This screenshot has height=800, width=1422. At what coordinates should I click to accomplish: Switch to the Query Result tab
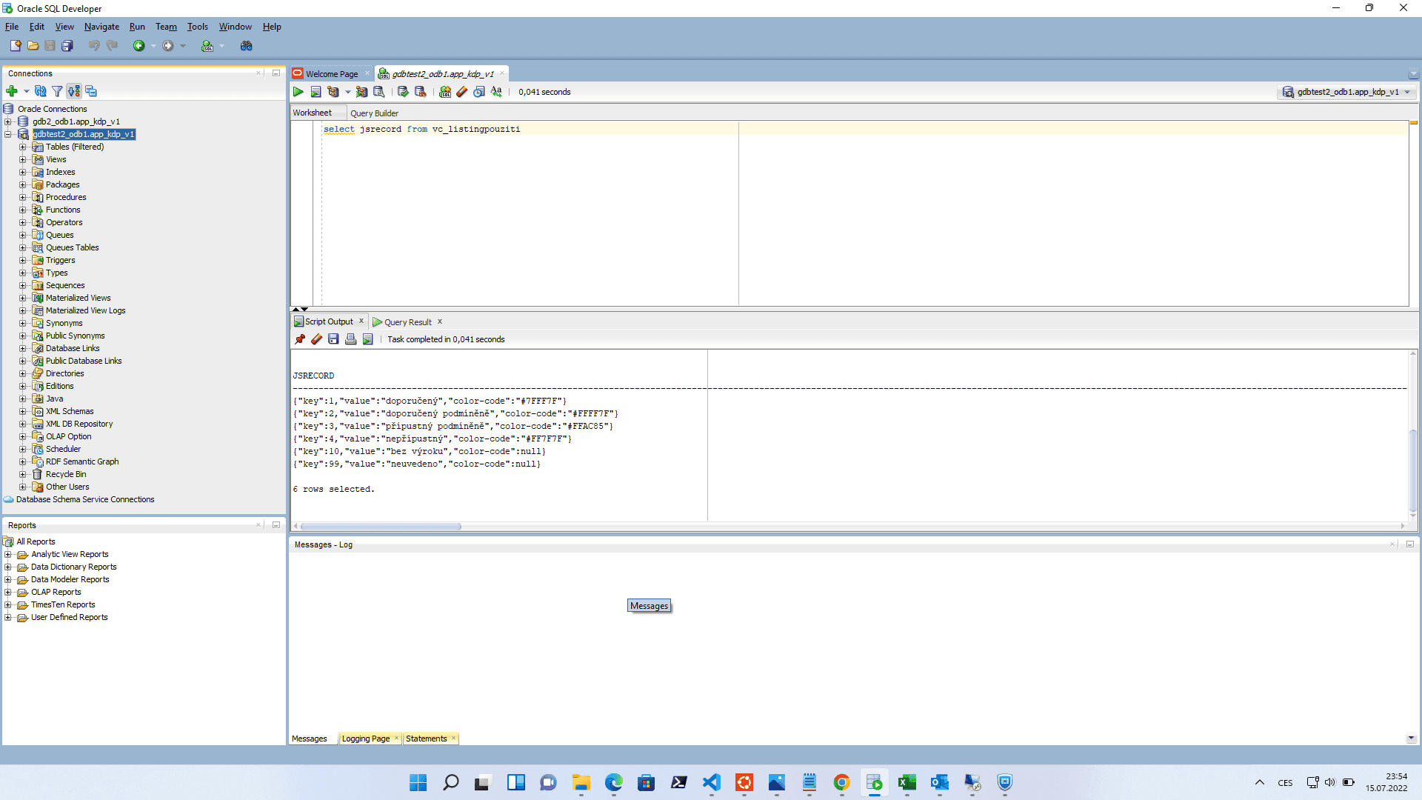pyautogui.click(x=407, y=322)
